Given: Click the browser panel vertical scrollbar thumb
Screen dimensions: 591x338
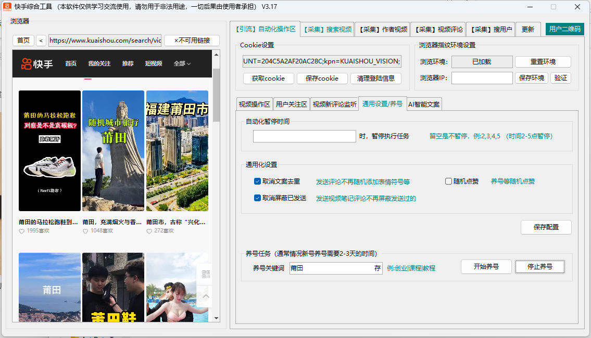Looking at the screenshot, I should click(216, 95).
